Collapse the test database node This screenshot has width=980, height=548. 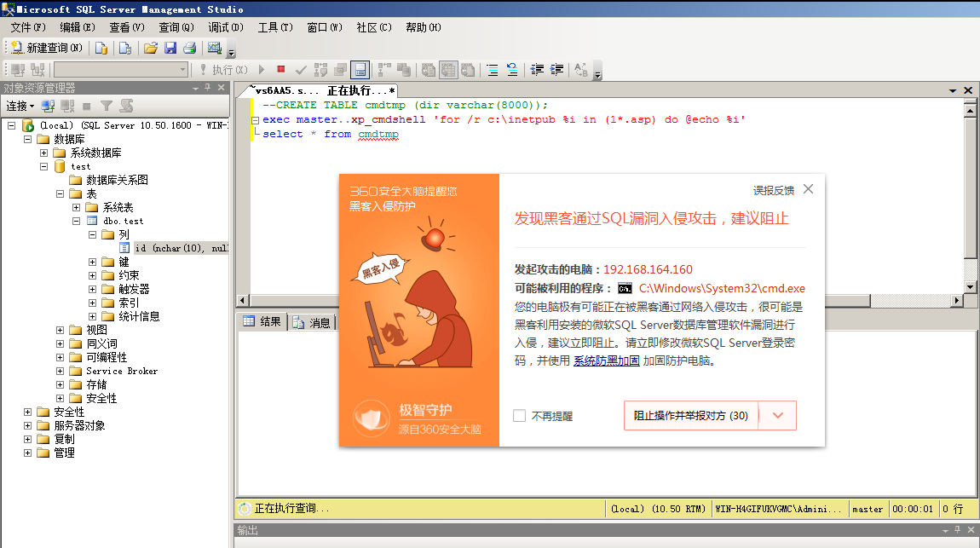[x=43, y=167]
